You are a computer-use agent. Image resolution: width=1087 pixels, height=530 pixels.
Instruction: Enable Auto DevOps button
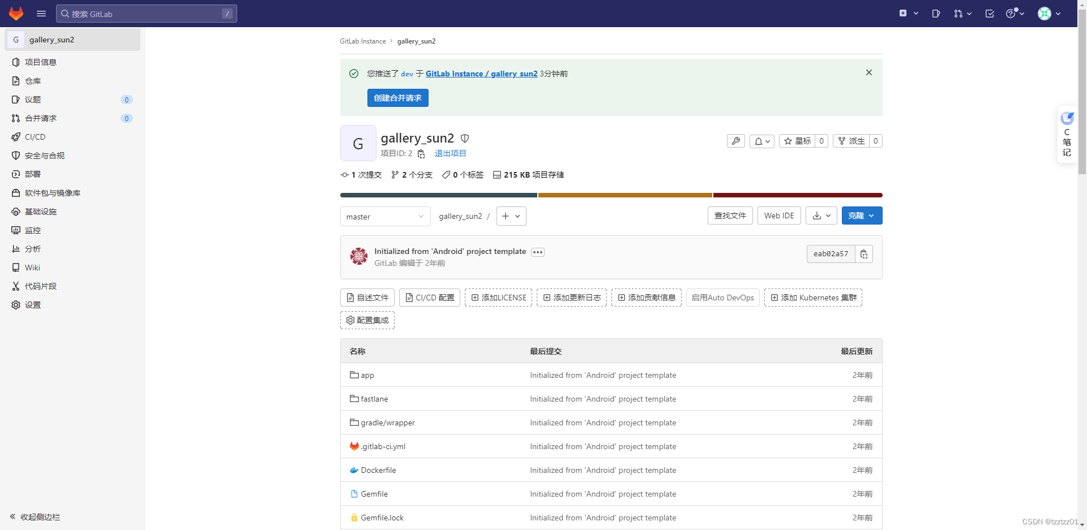pyautogui.click(x=723, y=298)
